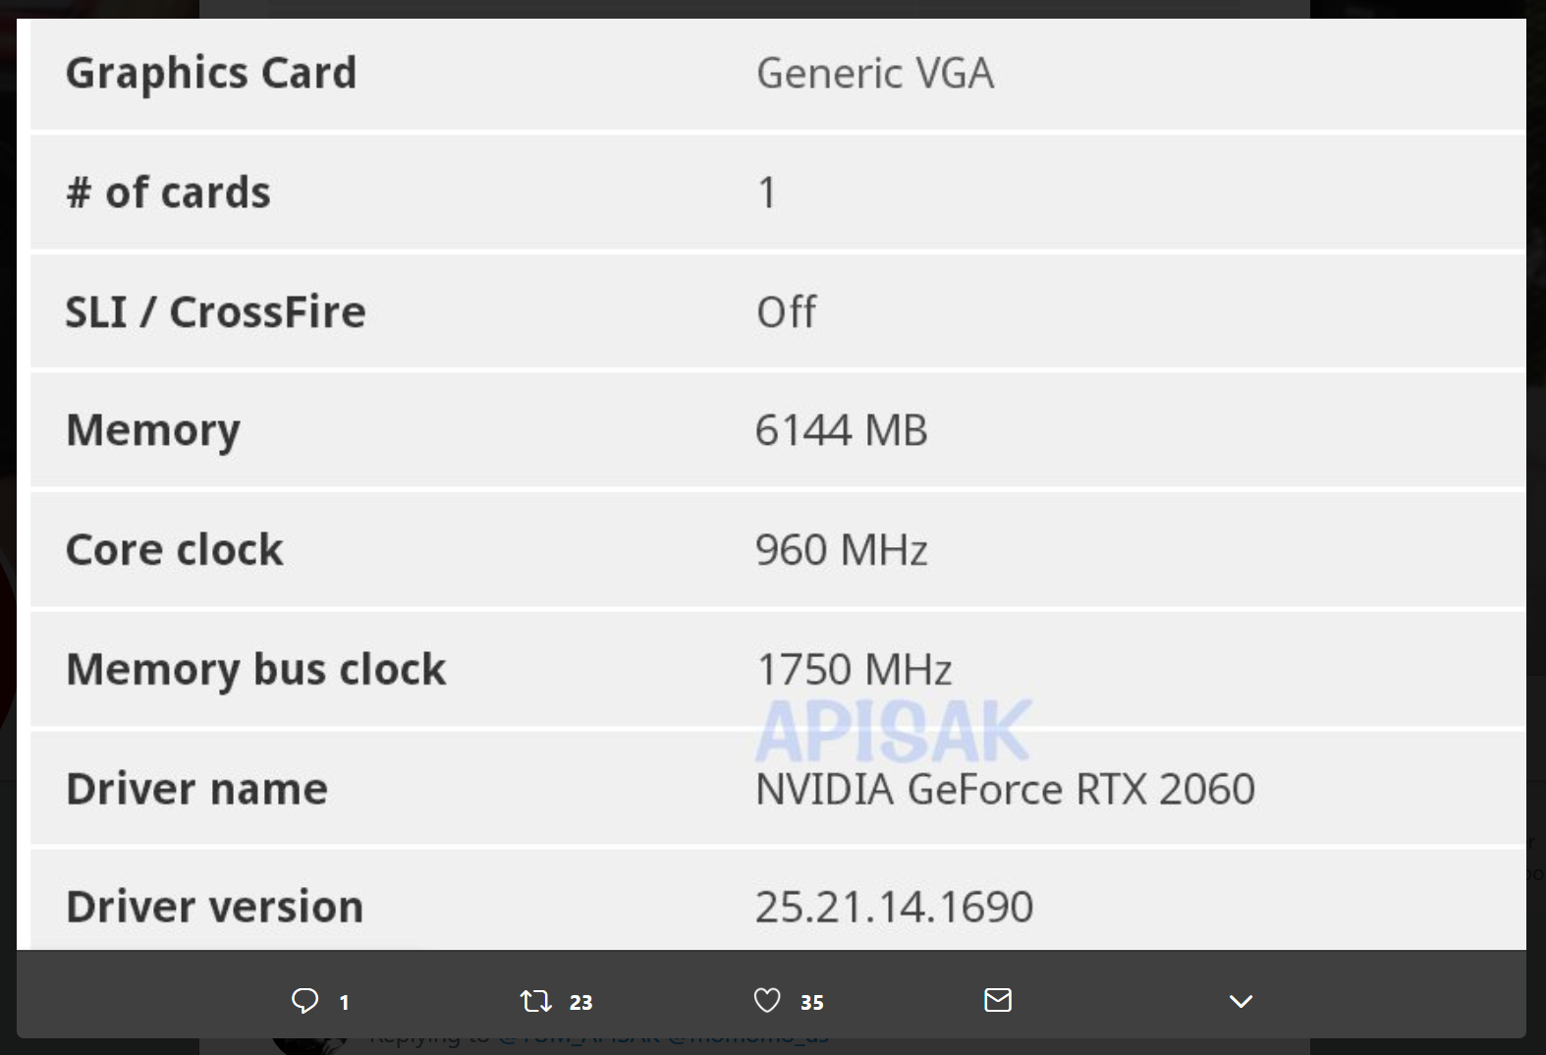Expand more options with the down chevron
This screenshot has height=1055, width=1546.
click(1241, 1001)
